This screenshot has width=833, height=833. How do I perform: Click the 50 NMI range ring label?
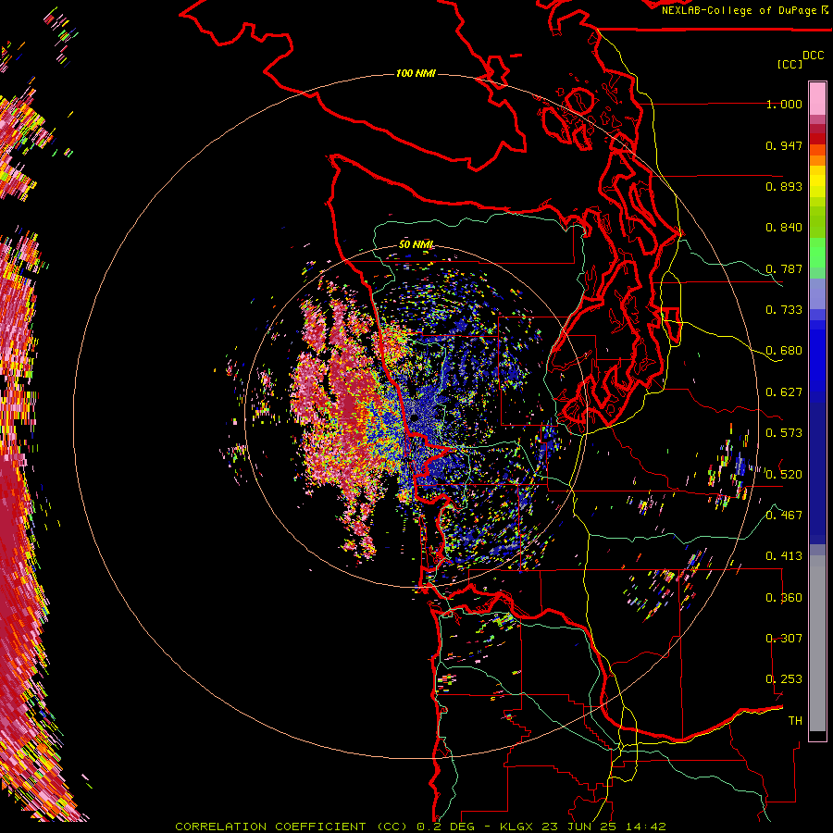[416, 244]
